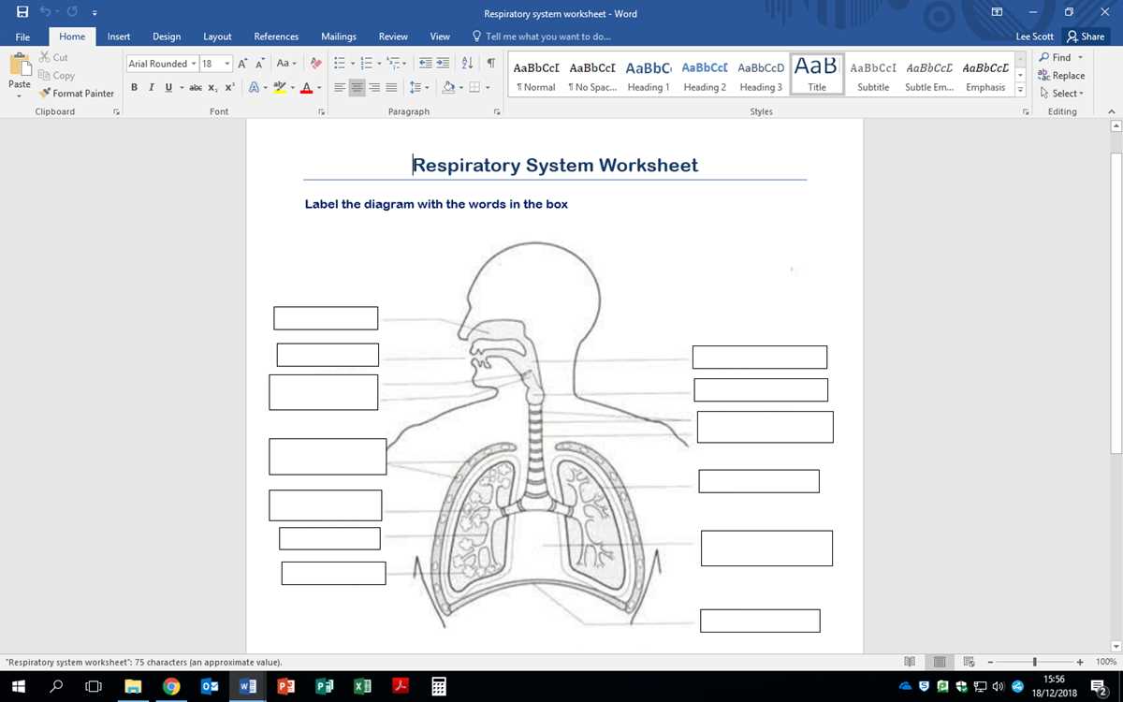Open the underline style dropdown arrow

tap(182, 87)
